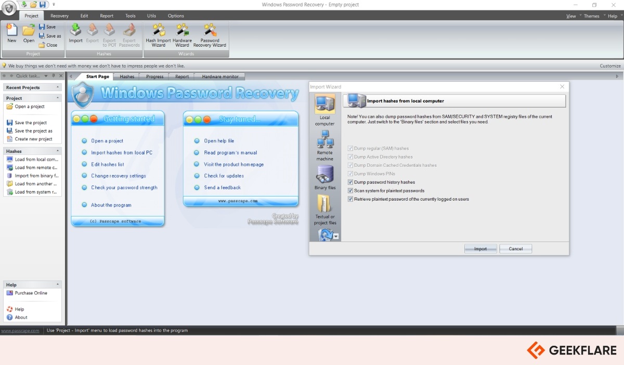Click Create new project in sidebar
The width and height of the screenshot is (624, 365).
coord(30,139)
